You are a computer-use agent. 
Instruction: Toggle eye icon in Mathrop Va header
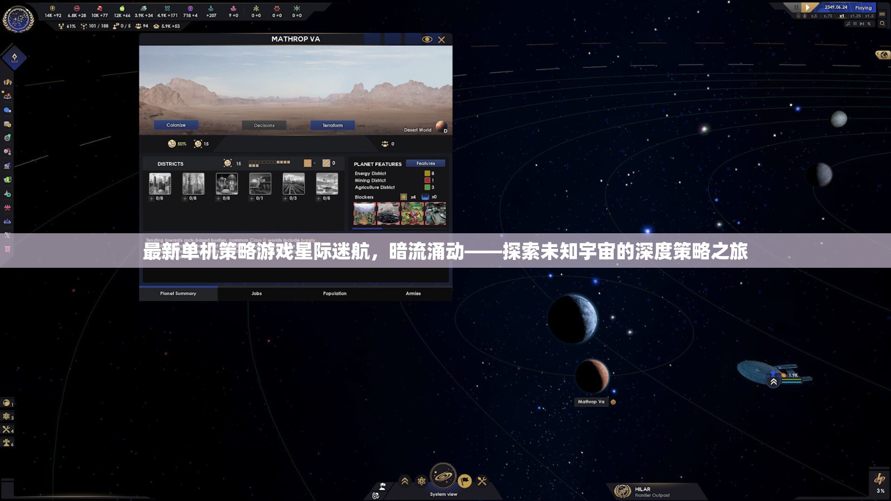coord(427,40)
